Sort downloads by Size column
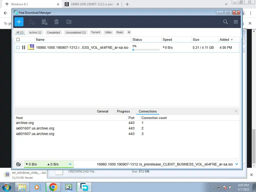Viewport: 256px width, 192px height. (205, 39)
